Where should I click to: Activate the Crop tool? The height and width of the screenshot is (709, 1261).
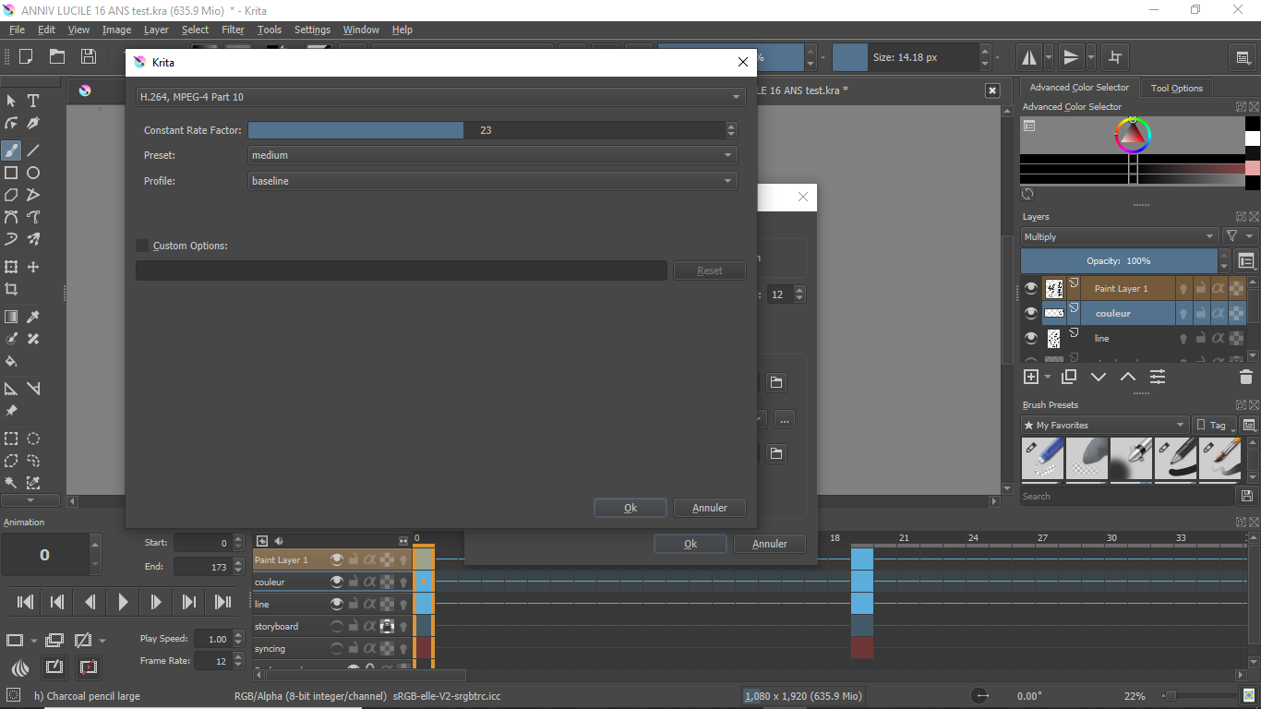11,289
